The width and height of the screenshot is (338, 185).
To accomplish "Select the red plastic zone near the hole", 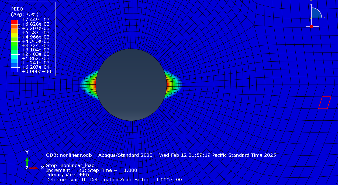I will [167, 85].
